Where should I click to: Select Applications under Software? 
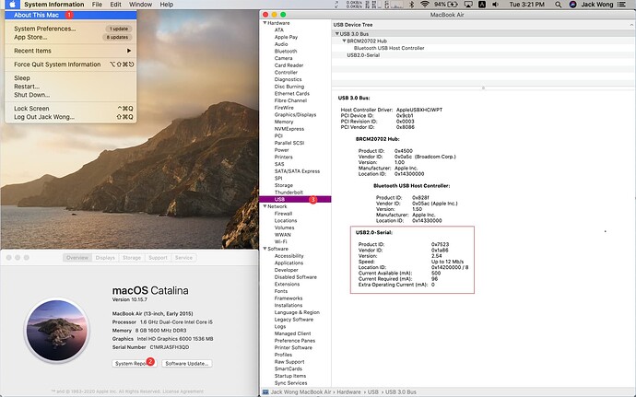289,263
